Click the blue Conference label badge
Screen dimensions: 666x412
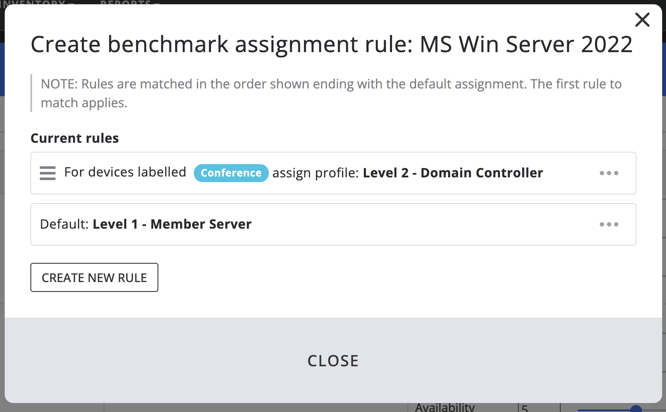(x=231, y=173)
